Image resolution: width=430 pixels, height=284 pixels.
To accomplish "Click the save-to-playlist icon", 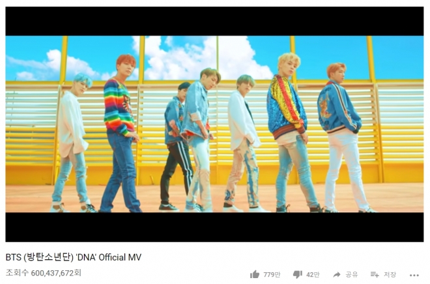I will [375, 274].
